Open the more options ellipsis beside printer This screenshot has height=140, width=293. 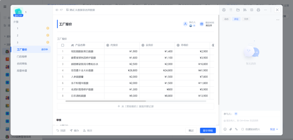[x=265, y=10]
